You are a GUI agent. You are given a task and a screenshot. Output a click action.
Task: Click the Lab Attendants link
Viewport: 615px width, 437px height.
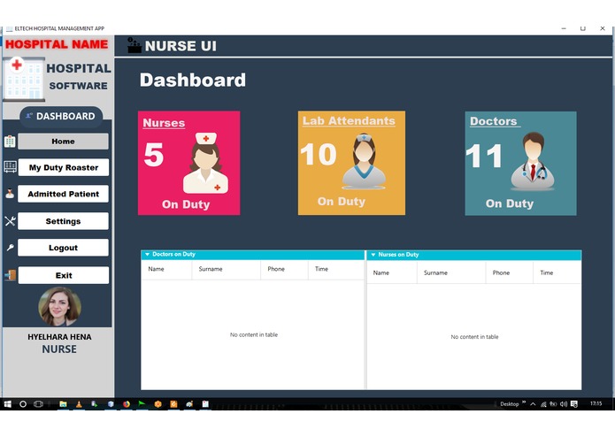(x=349, y=120)
